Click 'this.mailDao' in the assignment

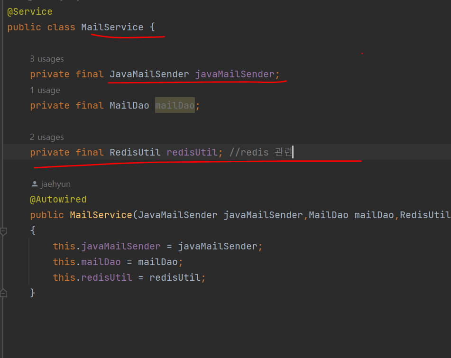coord(87,262)
